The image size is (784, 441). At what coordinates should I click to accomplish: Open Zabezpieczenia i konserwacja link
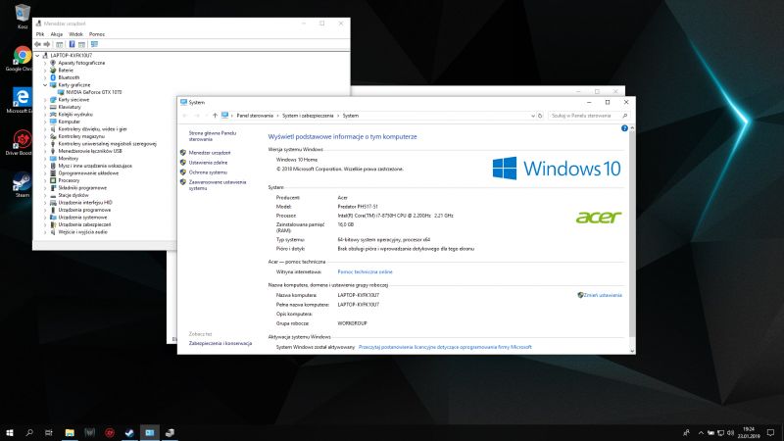click(x=220, y=344)
